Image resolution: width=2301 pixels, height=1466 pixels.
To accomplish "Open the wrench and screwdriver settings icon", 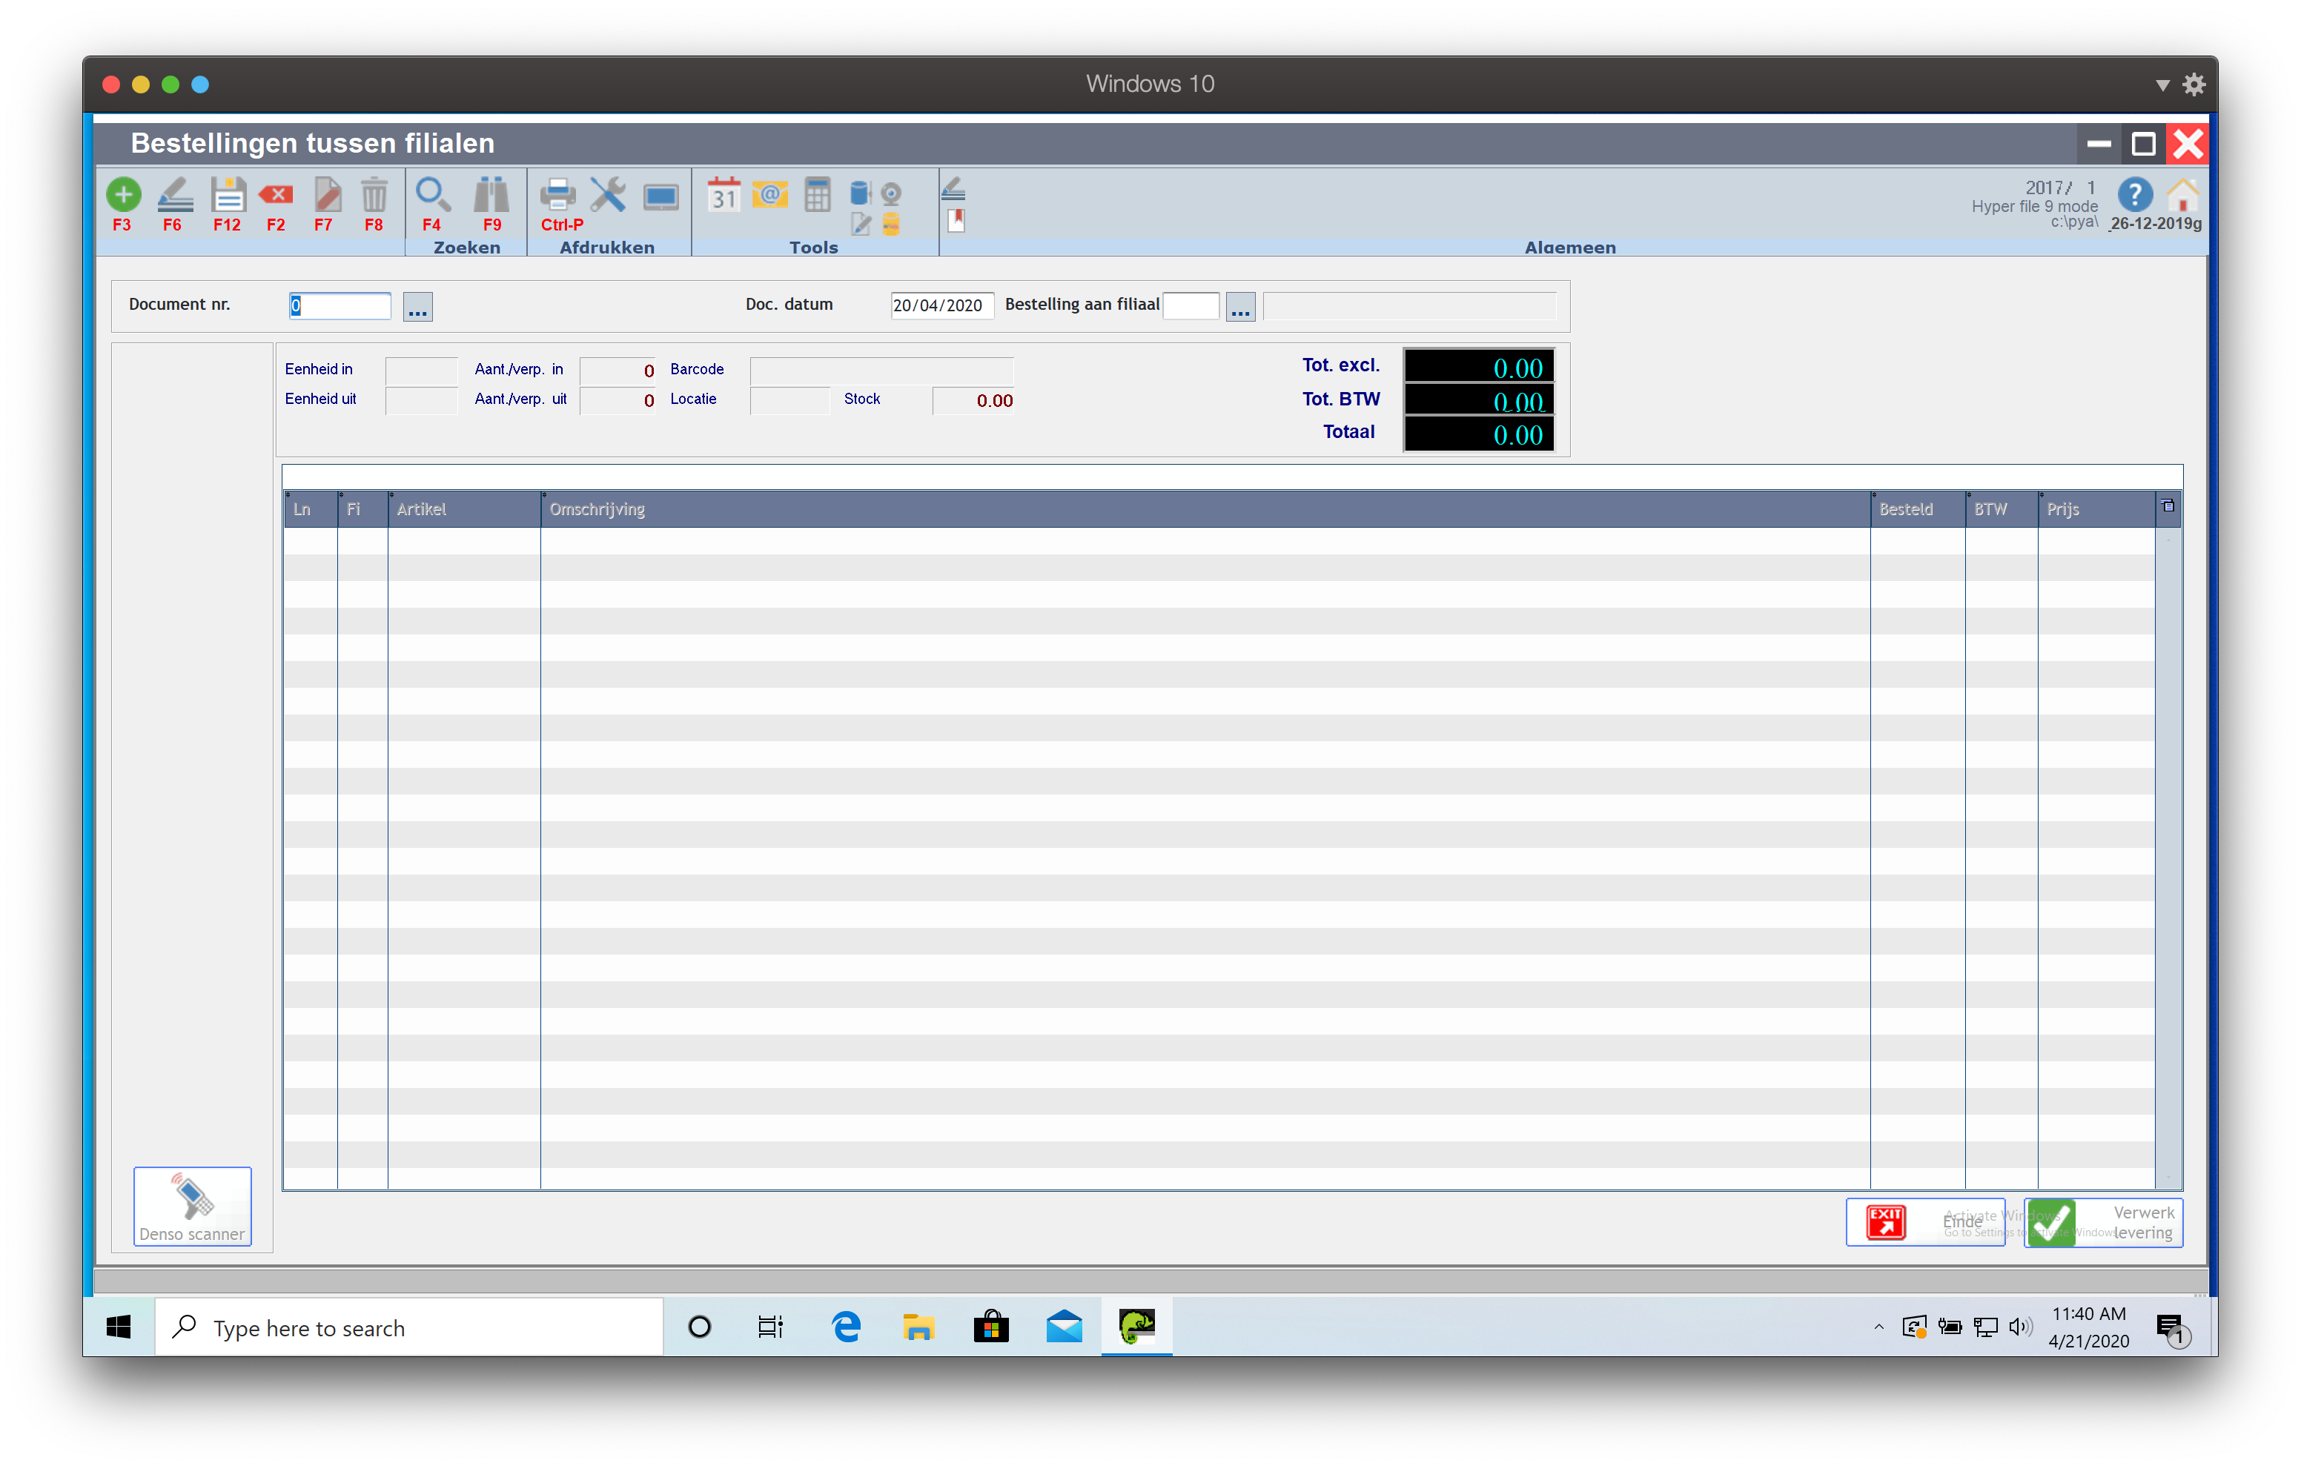I will (x=608, y=196).
